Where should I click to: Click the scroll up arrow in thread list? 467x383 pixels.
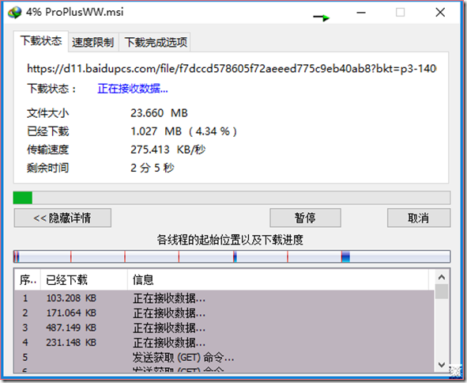[442, 278]
